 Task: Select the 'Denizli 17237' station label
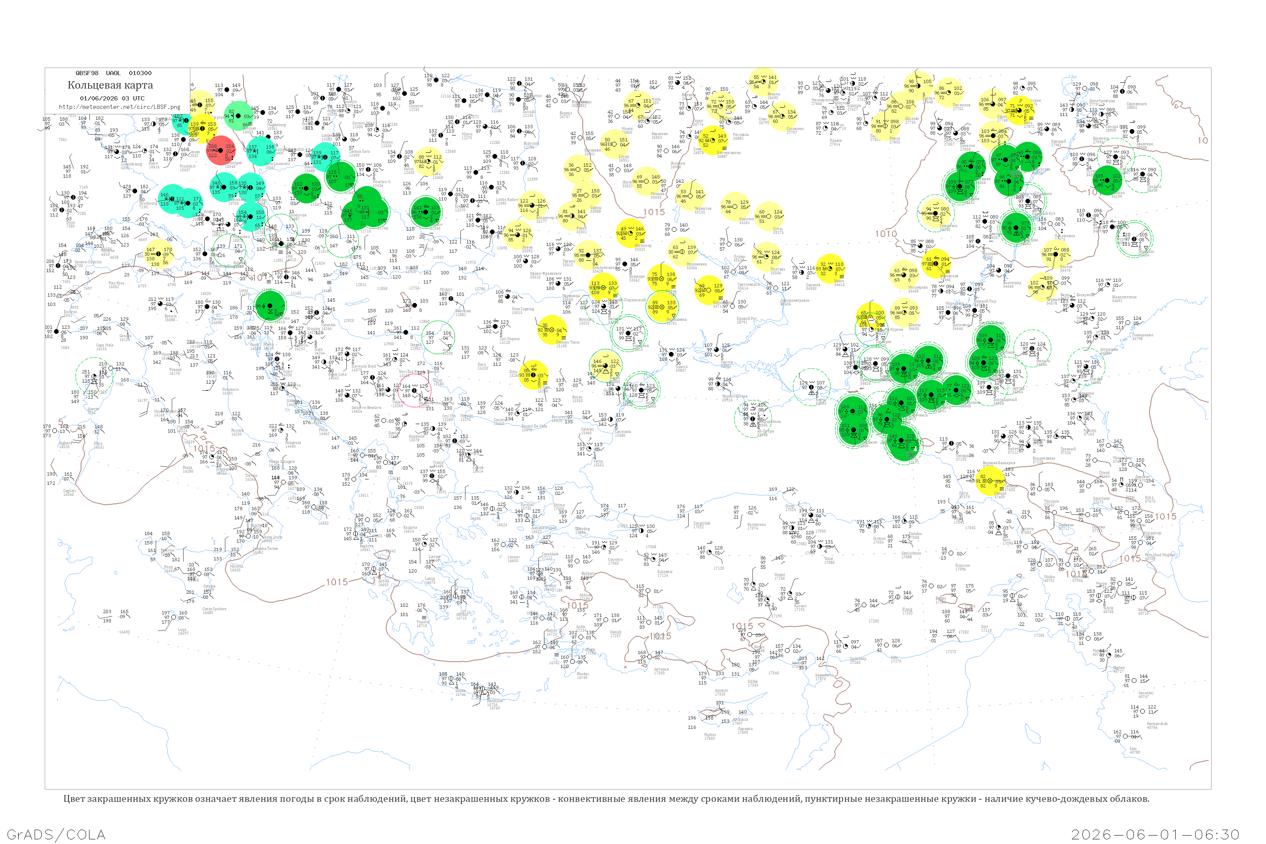616,634
